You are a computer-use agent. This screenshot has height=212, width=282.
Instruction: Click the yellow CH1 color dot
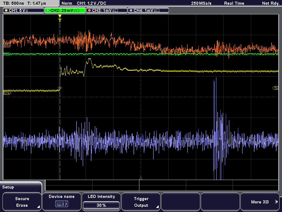pos(6,10)
